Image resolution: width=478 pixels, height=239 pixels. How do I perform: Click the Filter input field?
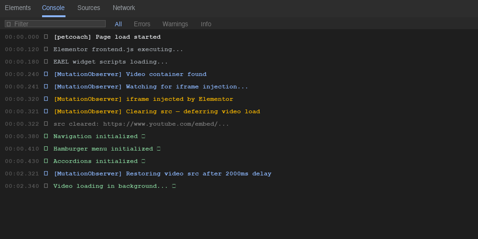[55, 24]
